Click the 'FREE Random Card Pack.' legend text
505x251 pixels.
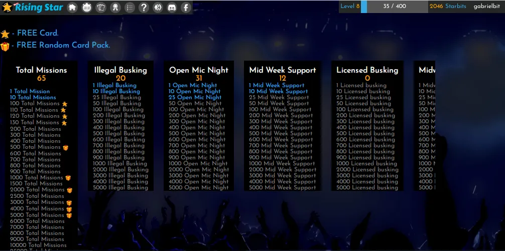(x=63, y=45)
